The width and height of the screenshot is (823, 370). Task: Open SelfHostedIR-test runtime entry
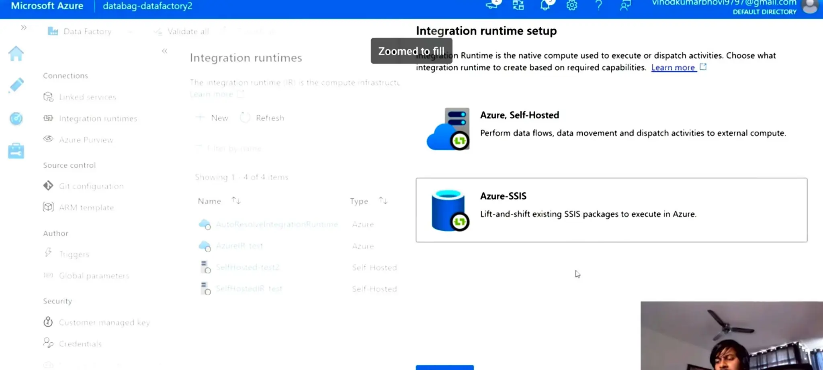point(249,289)
